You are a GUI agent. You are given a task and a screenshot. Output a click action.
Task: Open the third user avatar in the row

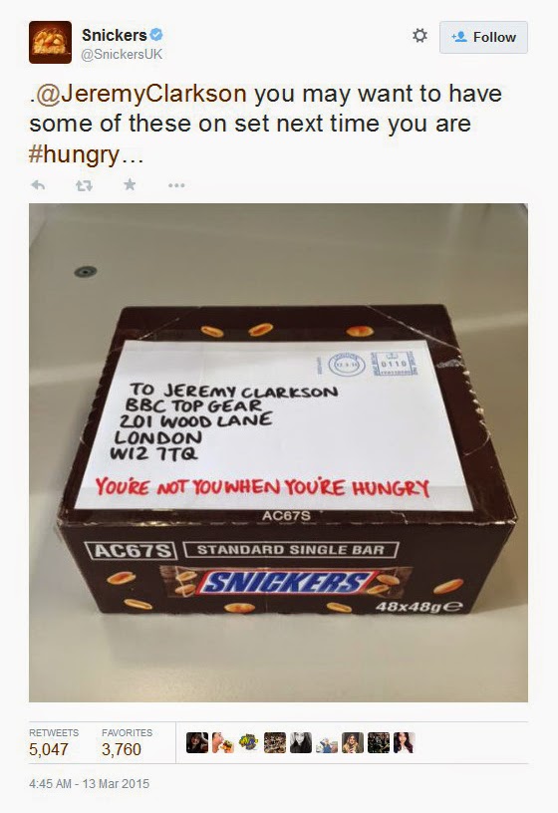click(x=249, y=742)
